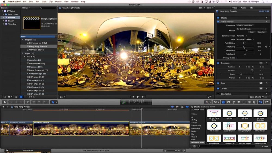The height and width of the screenshot is (153, 272).
Task: Open the Titles browser T icon
Action: coord(244,102)
